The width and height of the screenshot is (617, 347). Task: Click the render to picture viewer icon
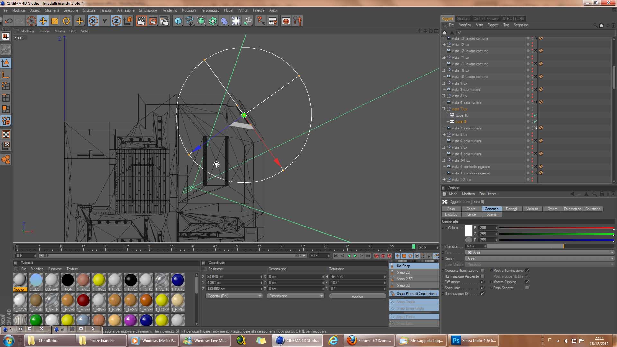pyautogui.click(x=153, y=21)
